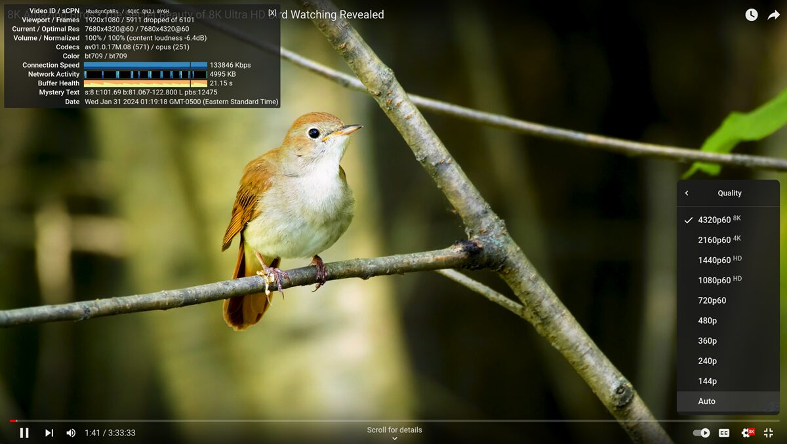Viewport: 787px width, 444px height.
Task: Click the Viewport / Frames value
Action: [140, 20]
